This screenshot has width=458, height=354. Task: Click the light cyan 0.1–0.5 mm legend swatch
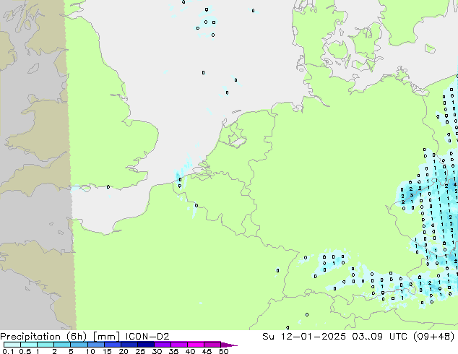[x=12, y=345]
